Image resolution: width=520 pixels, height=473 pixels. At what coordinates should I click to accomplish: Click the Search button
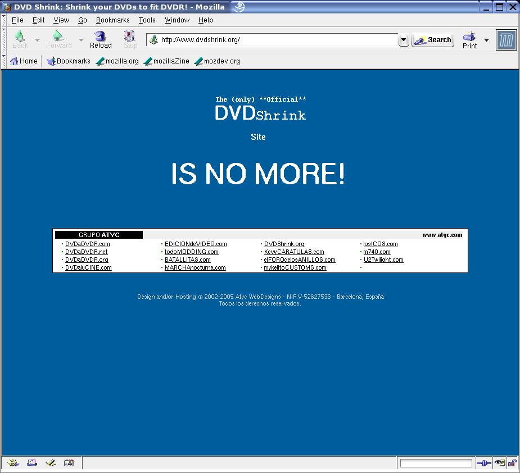(433, 40)
